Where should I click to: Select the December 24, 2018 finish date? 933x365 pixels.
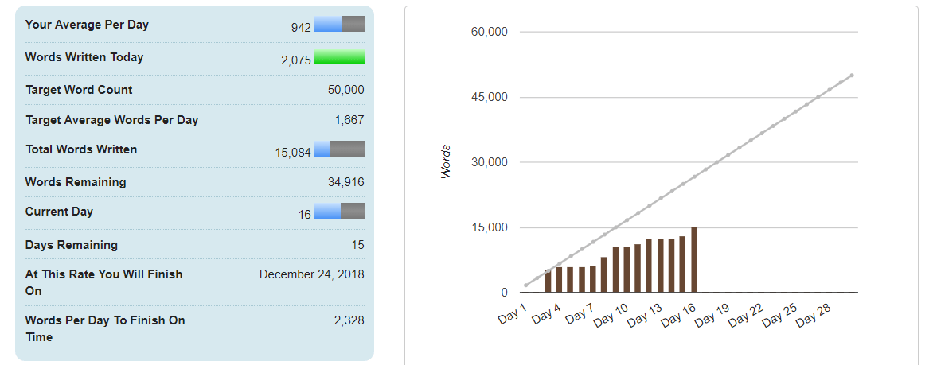point(311,274)
